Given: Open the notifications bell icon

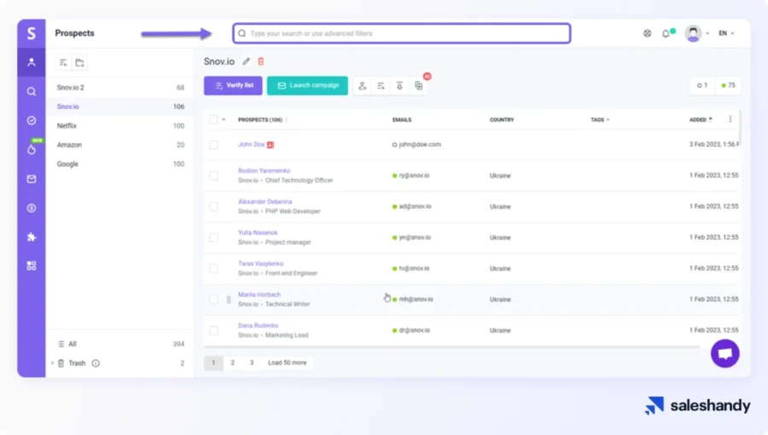Looking at the screenshot, I should (x=666, y=33).
